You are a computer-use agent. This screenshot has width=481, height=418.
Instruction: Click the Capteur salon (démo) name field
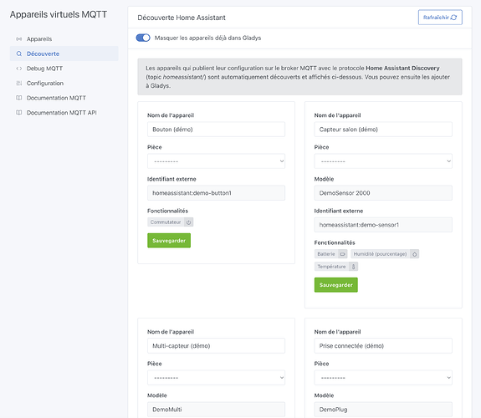(x=383, y=130)
